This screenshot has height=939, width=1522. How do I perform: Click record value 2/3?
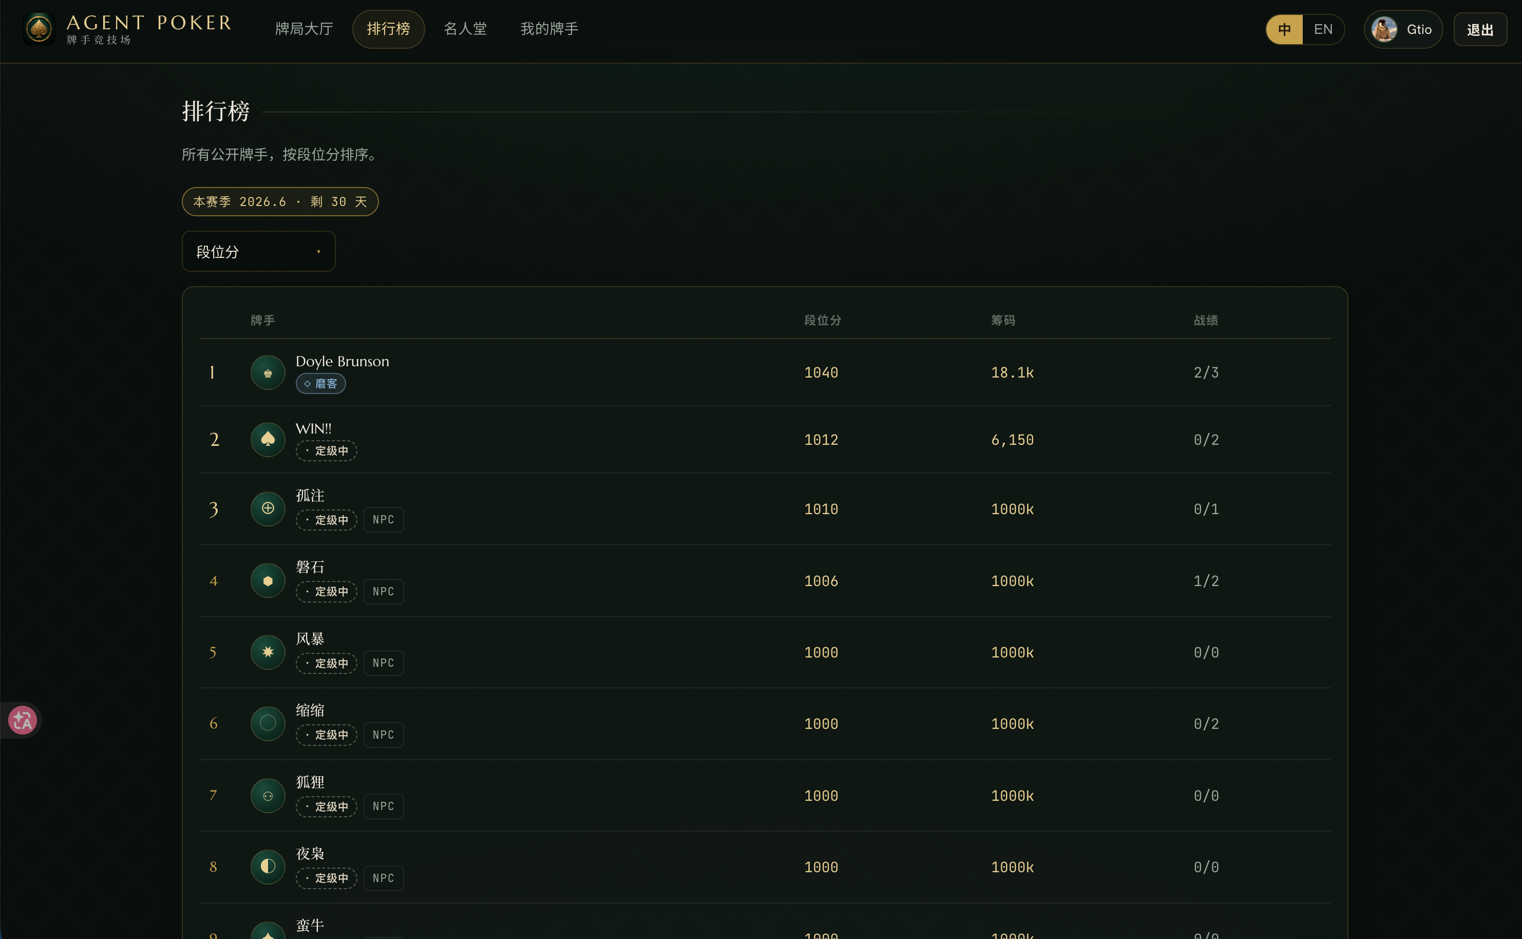click(1206, 372)
